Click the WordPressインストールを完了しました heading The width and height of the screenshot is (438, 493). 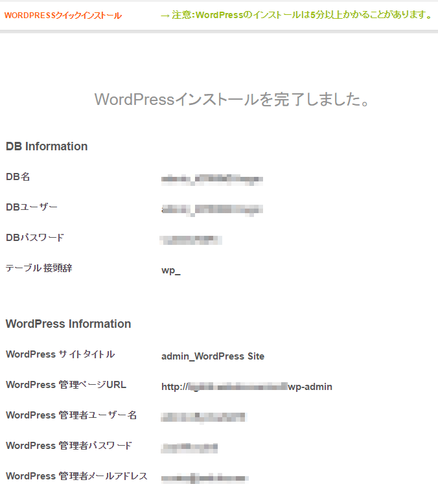click(232, 99)
